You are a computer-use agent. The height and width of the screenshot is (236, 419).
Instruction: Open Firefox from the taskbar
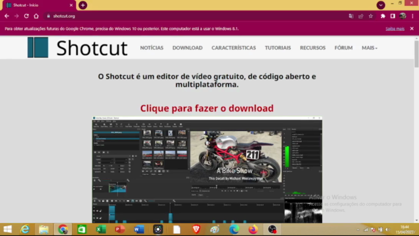click(253, 229)
